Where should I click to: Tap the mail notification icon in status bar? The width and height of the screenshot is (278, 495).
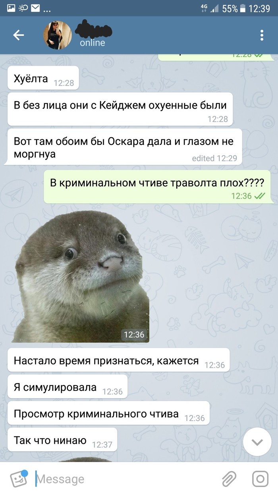[36, 8]
